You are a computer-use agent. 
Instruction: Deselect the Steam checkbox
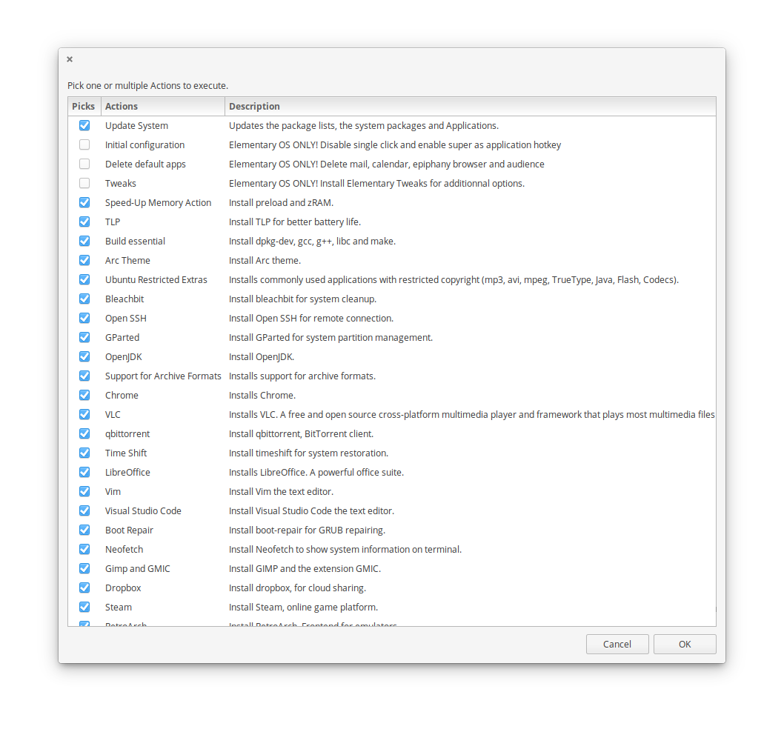point(84,607)
